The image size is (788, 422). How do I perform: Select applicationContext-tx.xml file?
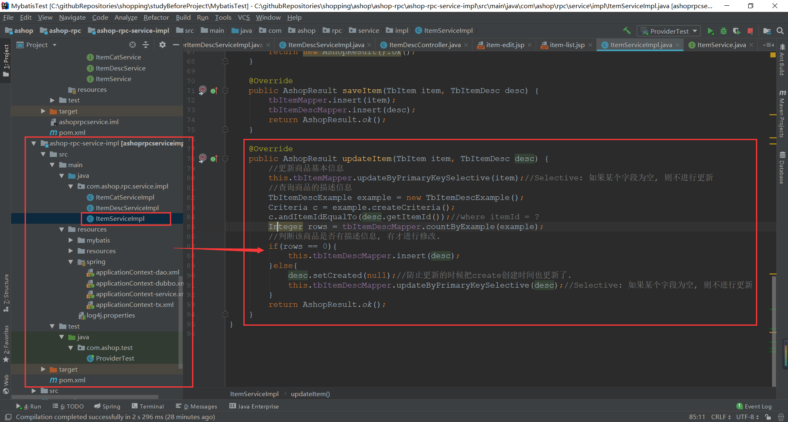135,305
